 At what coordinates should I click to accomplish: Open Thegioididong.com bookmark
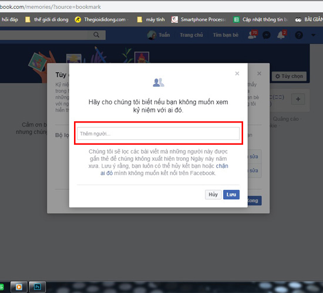click(102, 19)
